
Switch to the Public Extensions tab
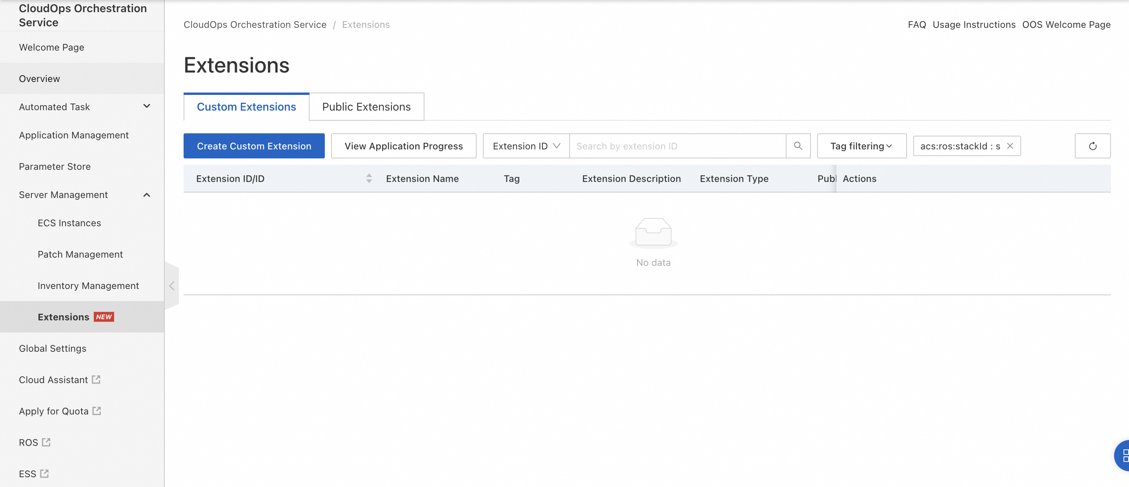(366, 107)
